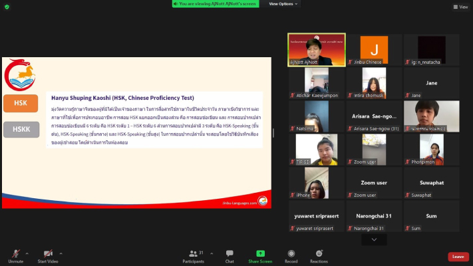Open the Participants panel
The height and width of the screenshot is (266, 473).
192,253
